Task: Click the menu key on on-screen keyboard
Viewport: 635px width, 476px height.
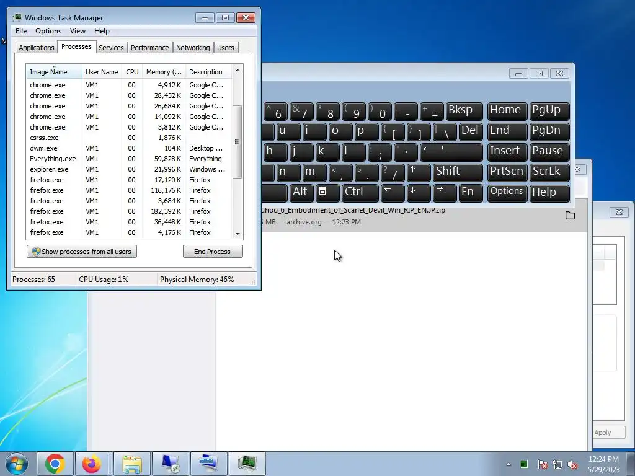Action: click(327, 193)
